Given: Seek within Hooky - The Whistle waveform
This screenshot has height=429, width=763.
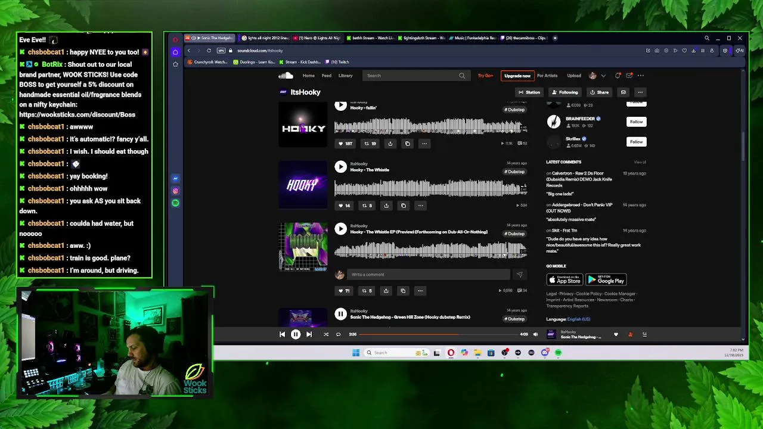Looking at the screenshot, I should [x=430, y=188].
